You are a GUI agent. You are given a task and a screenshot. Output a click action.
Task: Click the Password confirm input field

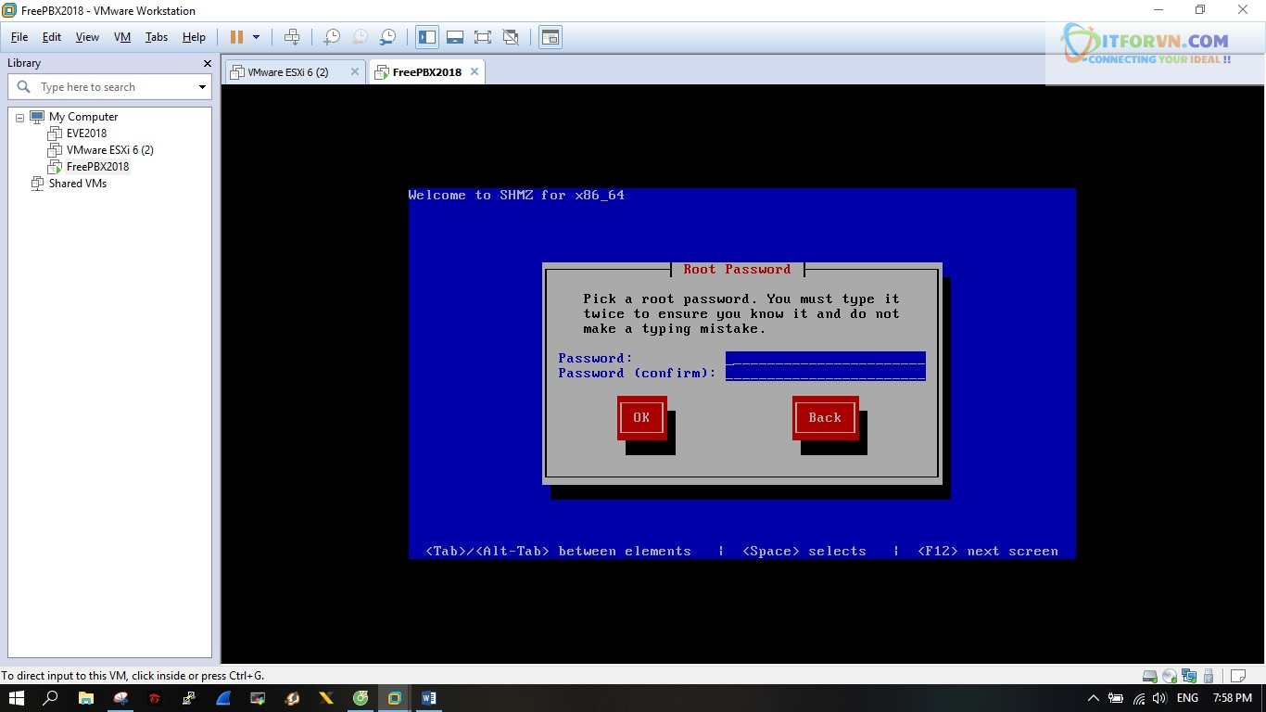[x=825, y=374]
